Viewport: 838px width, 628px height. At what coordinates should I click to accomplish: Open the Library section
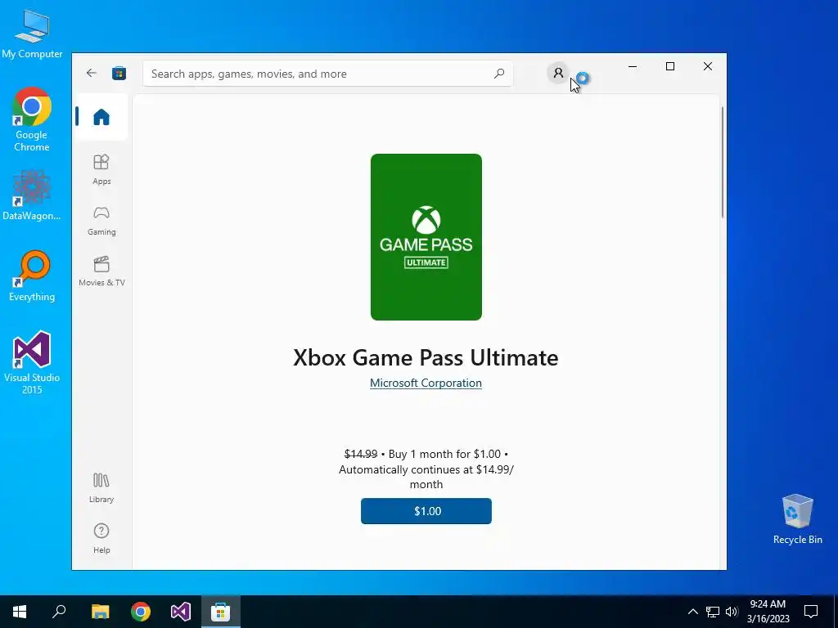tap(101, 488)
